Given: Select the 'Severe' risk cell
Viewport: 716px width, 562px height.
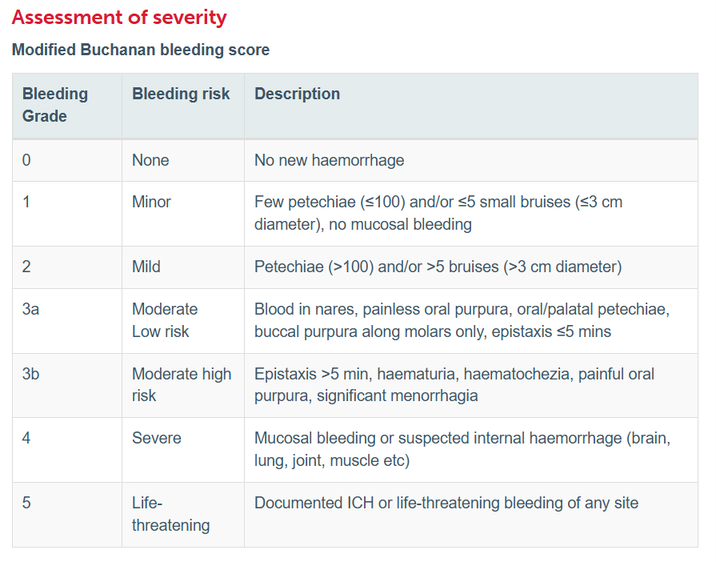Looking at the screenshot, I should pyautogui.click(x=183, y=450).
